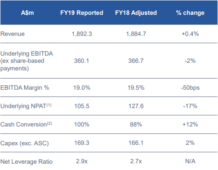The height and width of the screenshot is (170, 218).
Task: Click the -50bps margin change cell
Action: (x=190, y=87)
